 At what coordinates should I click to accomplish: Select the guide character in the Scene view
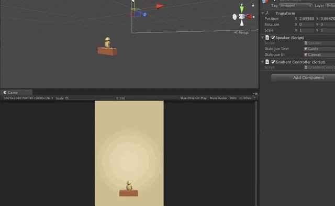pos(107,42)
